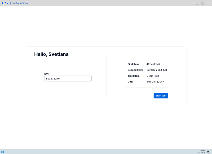
Task: Minimize the Configurations window
Action: [197, 3]
